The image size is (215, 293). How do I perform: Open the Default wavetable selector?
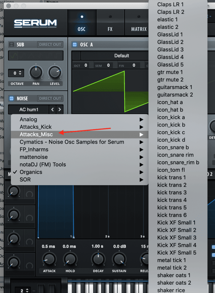coord(121,56)
